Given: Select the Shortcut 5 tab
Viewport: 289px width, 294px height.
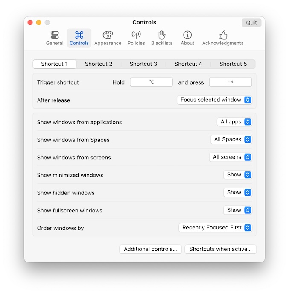Looking at the screenshot, I should click(x=233, y=64).
